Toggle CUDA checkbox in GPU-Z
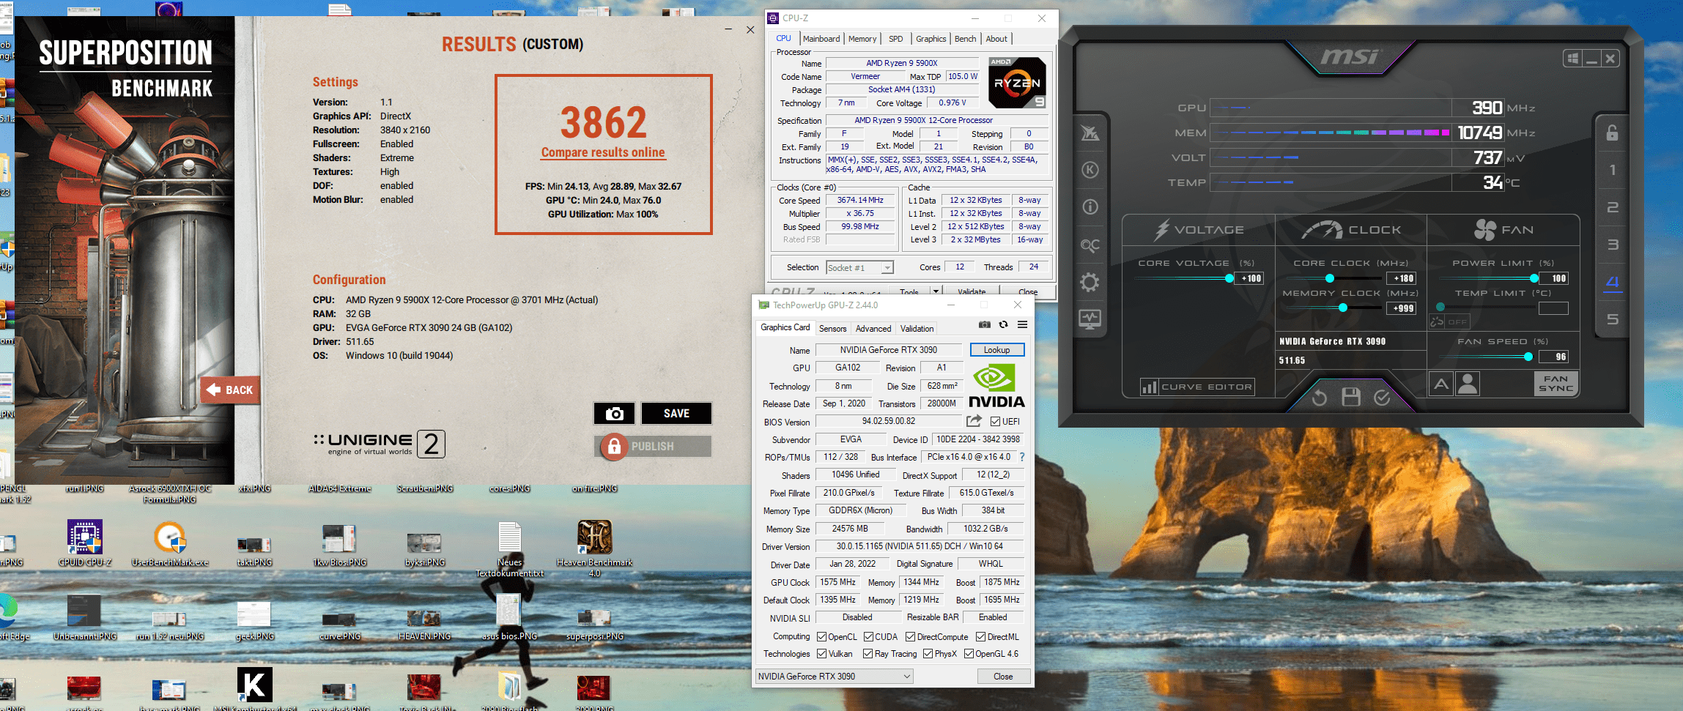1683x711 pixels. pyautogui.click(x=868, y=637)
